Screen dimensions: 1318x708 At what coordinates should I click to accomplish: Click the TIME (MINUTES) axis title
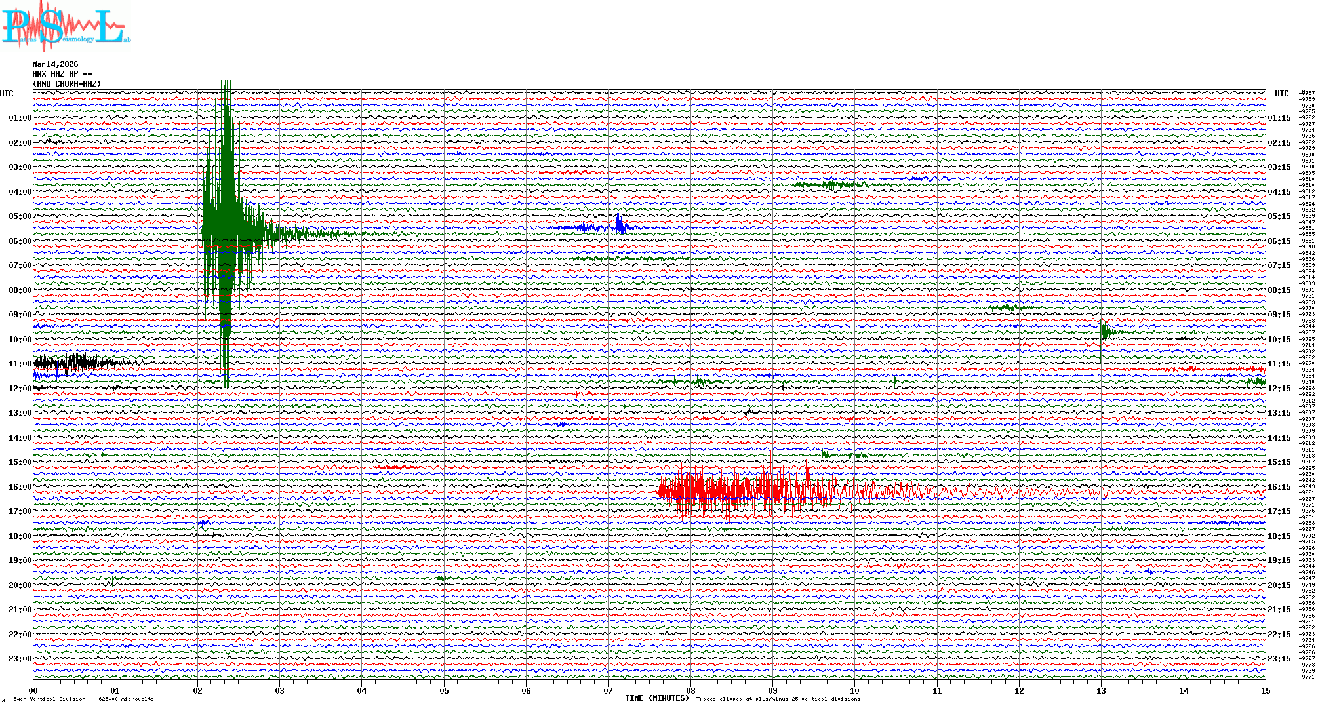(x=657, y=698)
